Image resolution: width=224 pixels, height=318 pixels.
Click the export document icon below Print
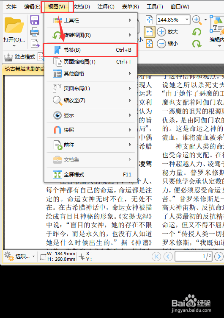(x=35, y=43)
